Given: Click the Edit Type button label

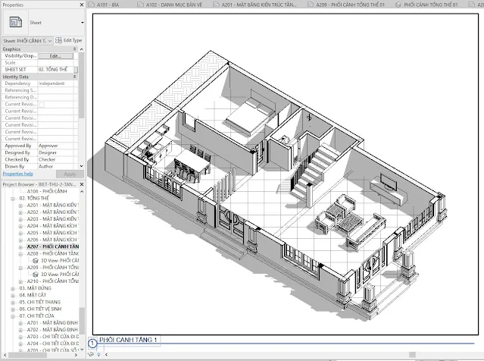Looking at the screenshot, I should pos(73,40).
